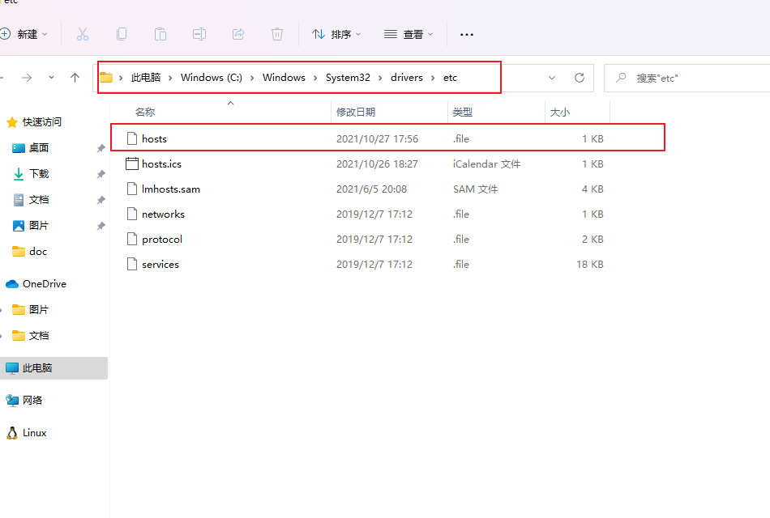This screenshot has width=770, height=518.
Task: Select the protocol file
Action: click(363, 239)
